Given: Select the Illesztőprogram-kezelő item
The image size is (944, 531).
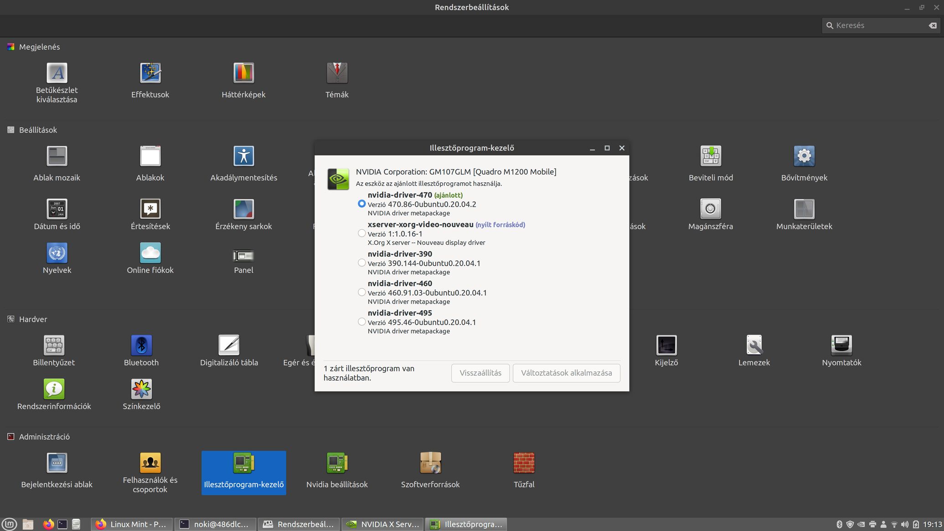Looking at the screenshot, I should (x=243, y=473).
